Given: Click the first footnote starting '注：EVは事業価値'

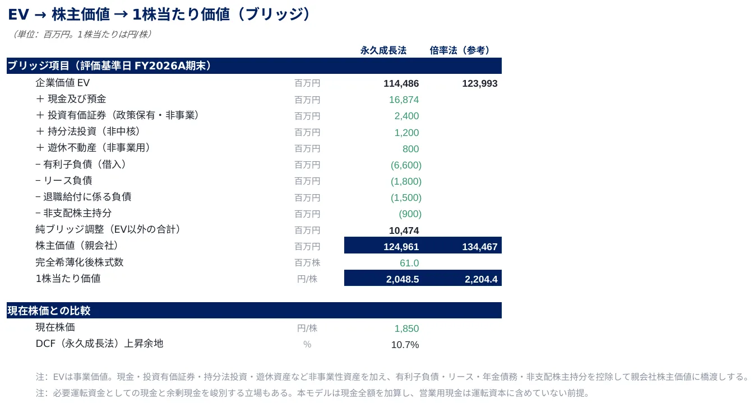Looking at the screenshot, I should click(392, 377).
